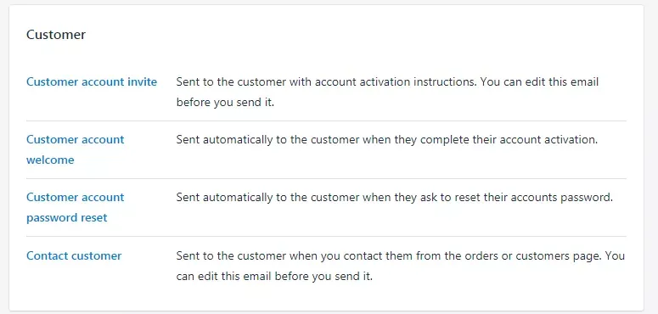Click the "Customer" section heading
Viewport: 658px width, 314px height.
(56, 35)
